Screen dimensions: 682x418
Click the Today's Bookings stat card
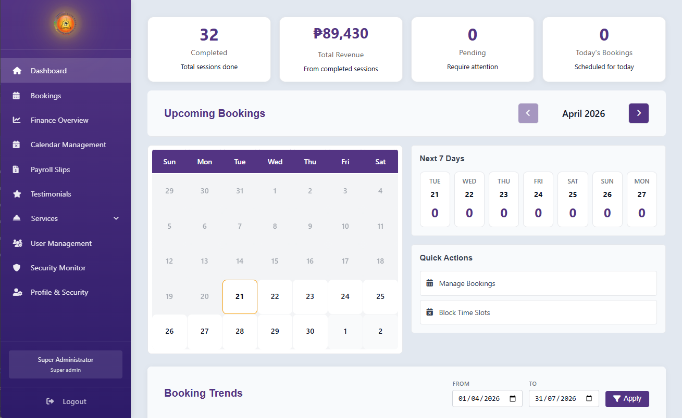click(x=604, y=49)
